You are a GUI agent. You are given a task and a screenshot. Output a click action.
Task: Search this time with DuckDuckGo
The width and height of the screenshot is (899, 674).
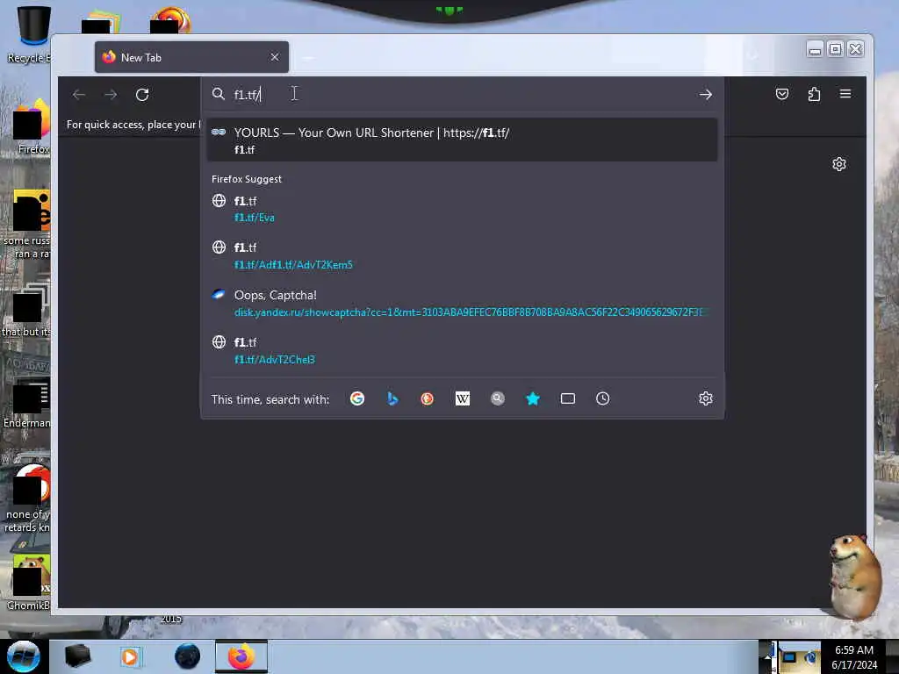[428, 399]
